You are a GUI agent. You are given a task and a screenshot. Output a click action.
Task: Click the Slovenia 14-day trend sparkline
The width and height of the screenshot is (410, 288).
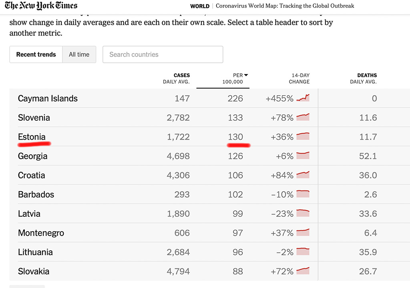click(303, 117)
